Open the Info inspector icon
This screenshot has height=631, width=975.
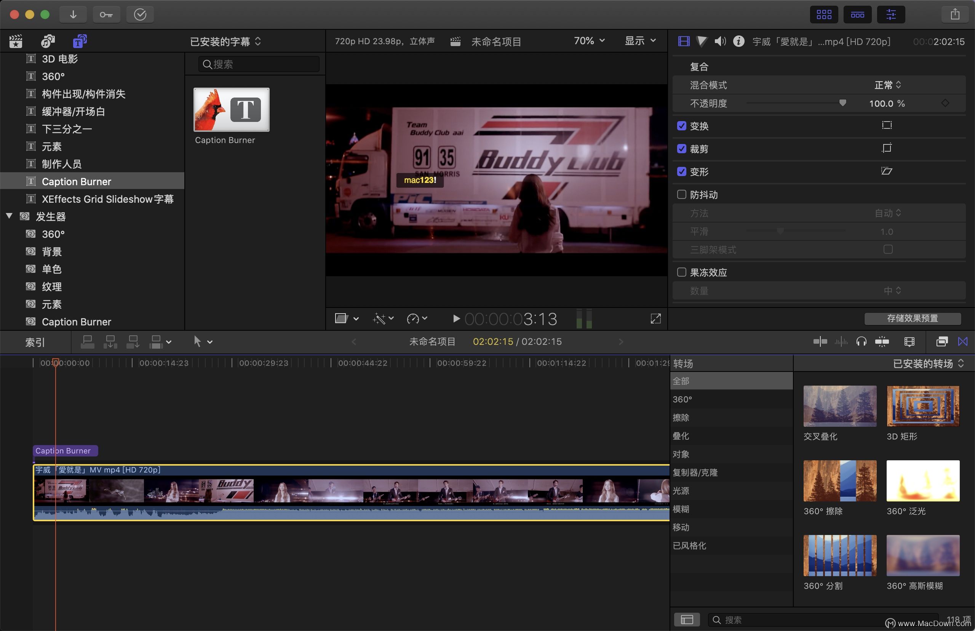click(739, 41)
